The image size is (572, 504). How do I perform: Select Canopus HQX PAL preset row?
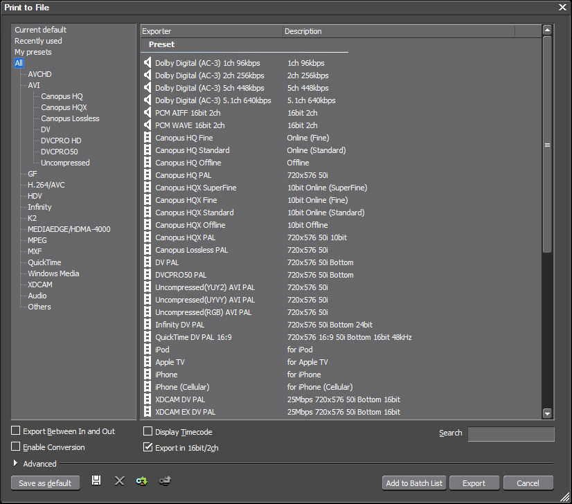pyautogui.click(x=341, y=237)
